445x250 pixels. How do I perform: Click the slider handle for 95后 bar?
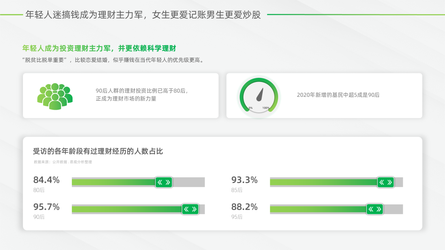click(x=374, y=209)
